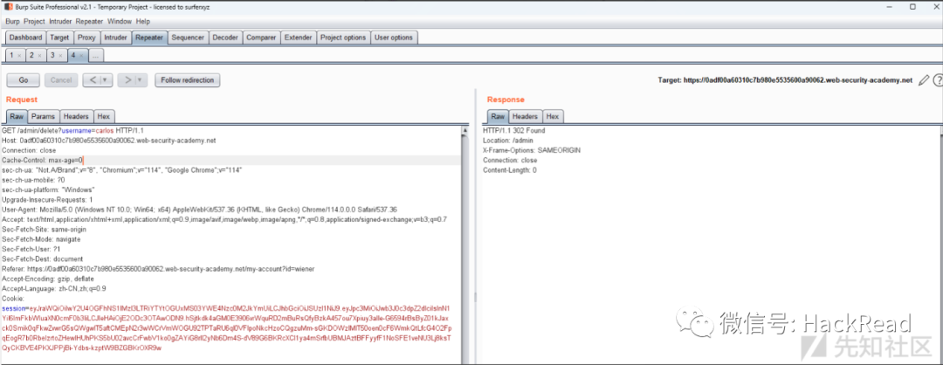Expand the forward history dropdown arrow

pos(141,80)
